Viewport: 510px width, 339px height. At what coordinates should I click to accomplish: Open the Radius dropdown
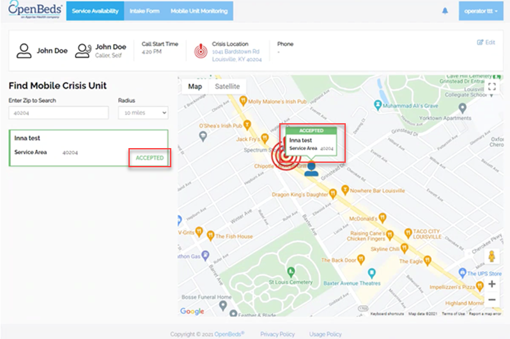(x=143, y=112)
